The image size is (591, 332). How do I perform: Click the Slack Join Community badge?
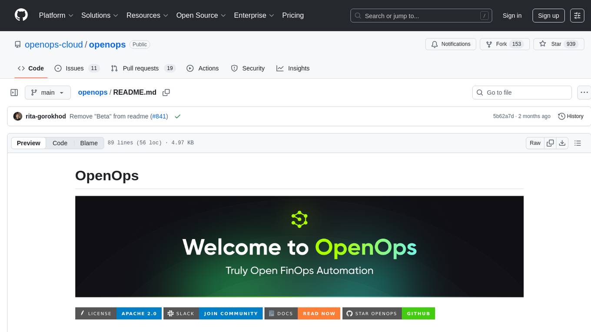click(213, 313)
